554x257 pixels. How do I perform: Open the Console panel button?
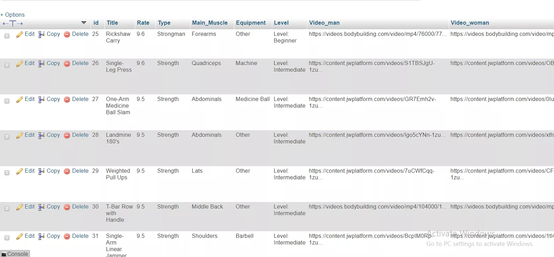tap(15, 254)
